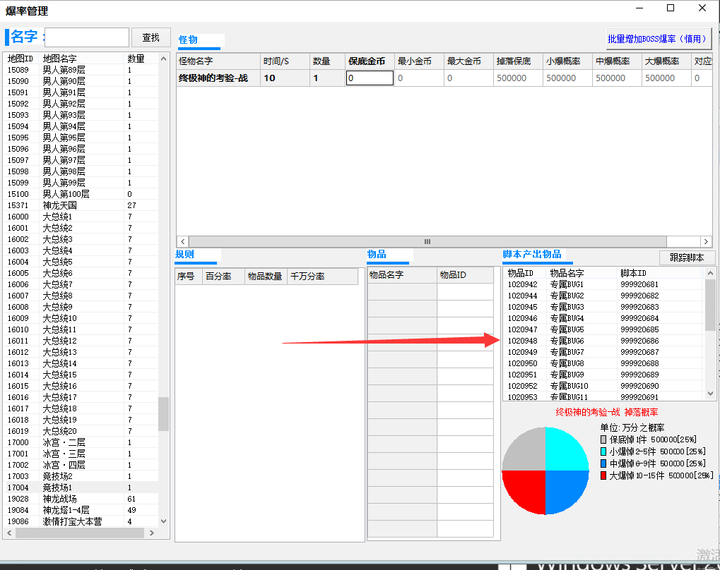The width and height of the screenshot is (720, 570).
Task: Select map row 16000 大总统1
Action: pyautogui.click(x=81, y=217)
